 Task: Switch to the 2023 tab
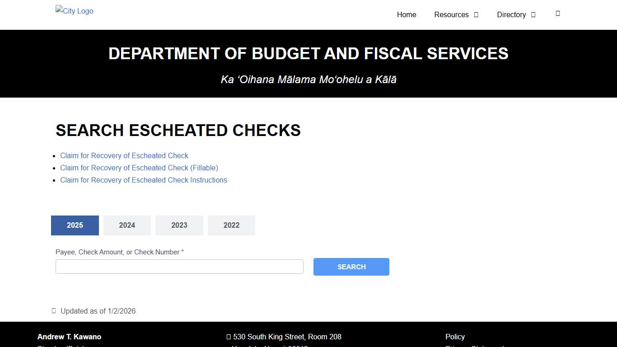(179, 225)
